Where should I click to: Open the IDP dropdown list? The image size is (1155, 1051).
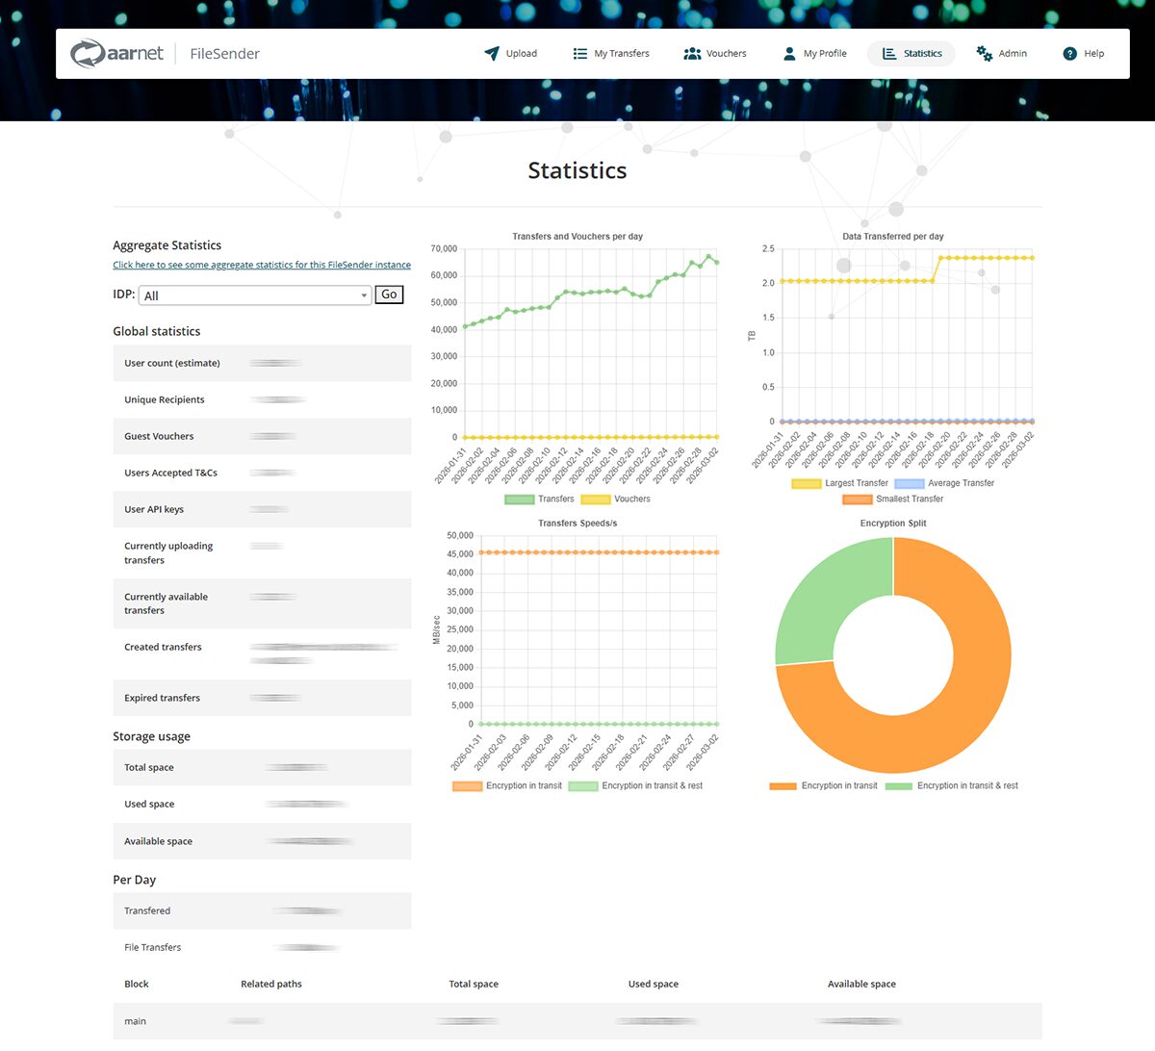(255, 295)
